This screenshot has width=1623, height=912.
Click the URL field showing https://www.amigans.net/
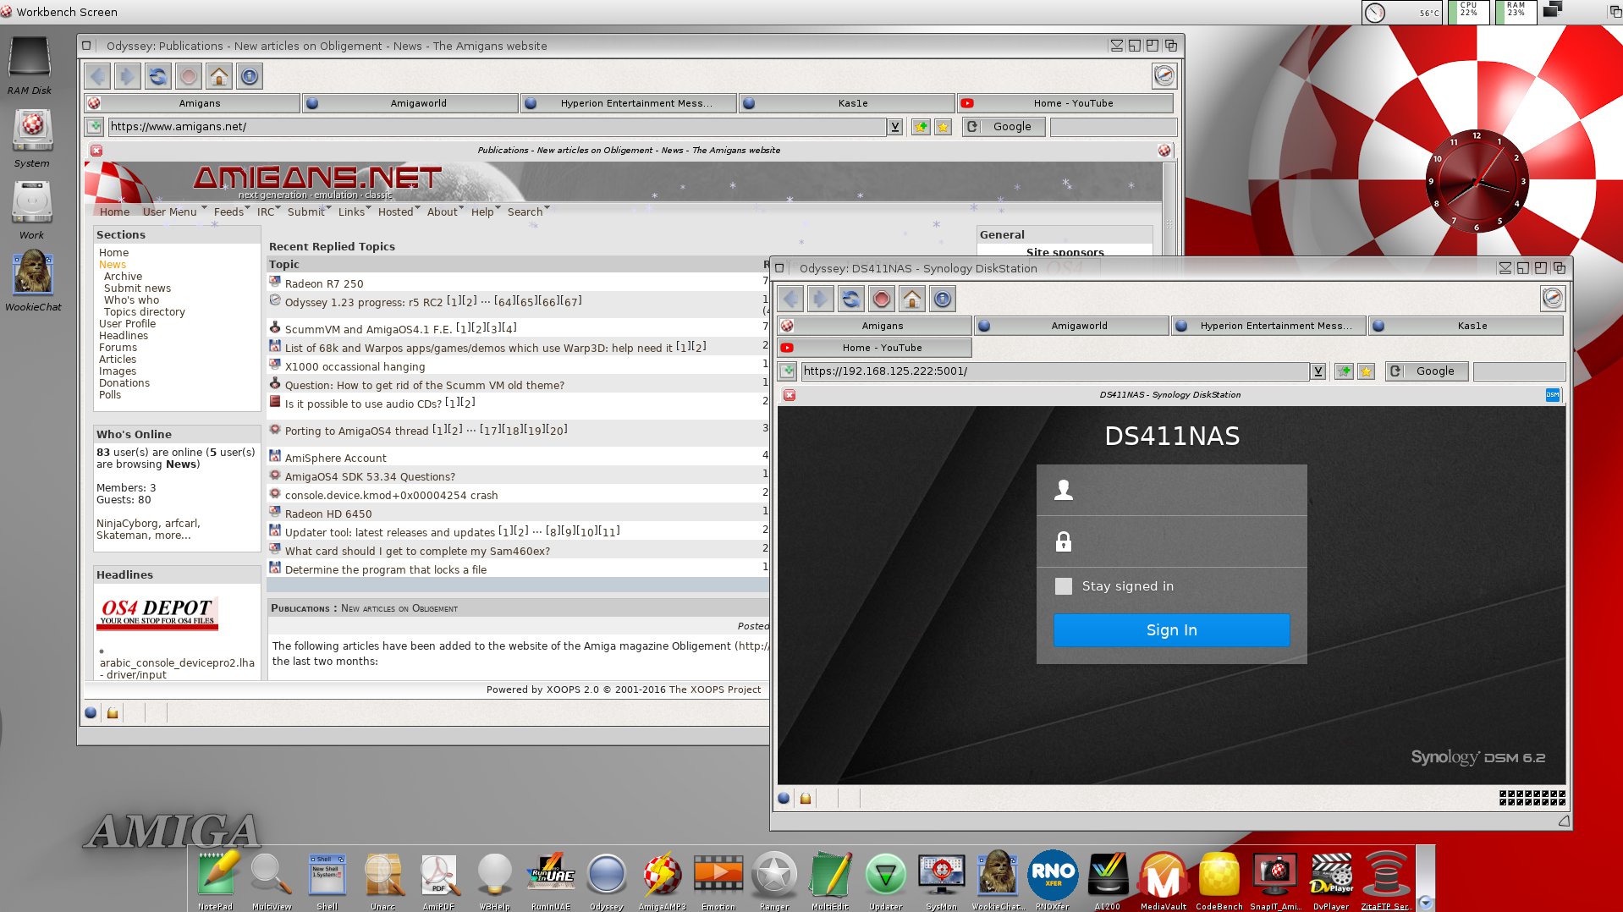(x=497, y=127)
